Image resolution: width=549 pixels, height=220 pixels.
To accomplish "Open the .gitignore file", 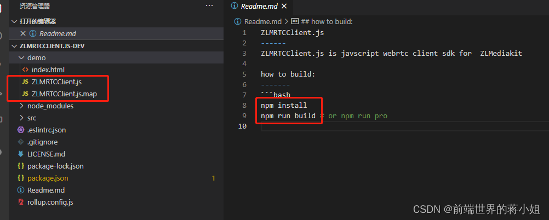I will 42,142.
